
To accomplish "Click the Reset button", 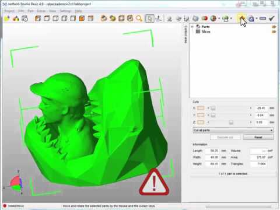I will (x=258, y=137).
